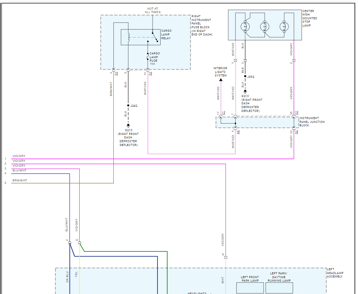Click G210 ground symbol under J242
The width and height of the screenshot is (358, 294).
128,125
